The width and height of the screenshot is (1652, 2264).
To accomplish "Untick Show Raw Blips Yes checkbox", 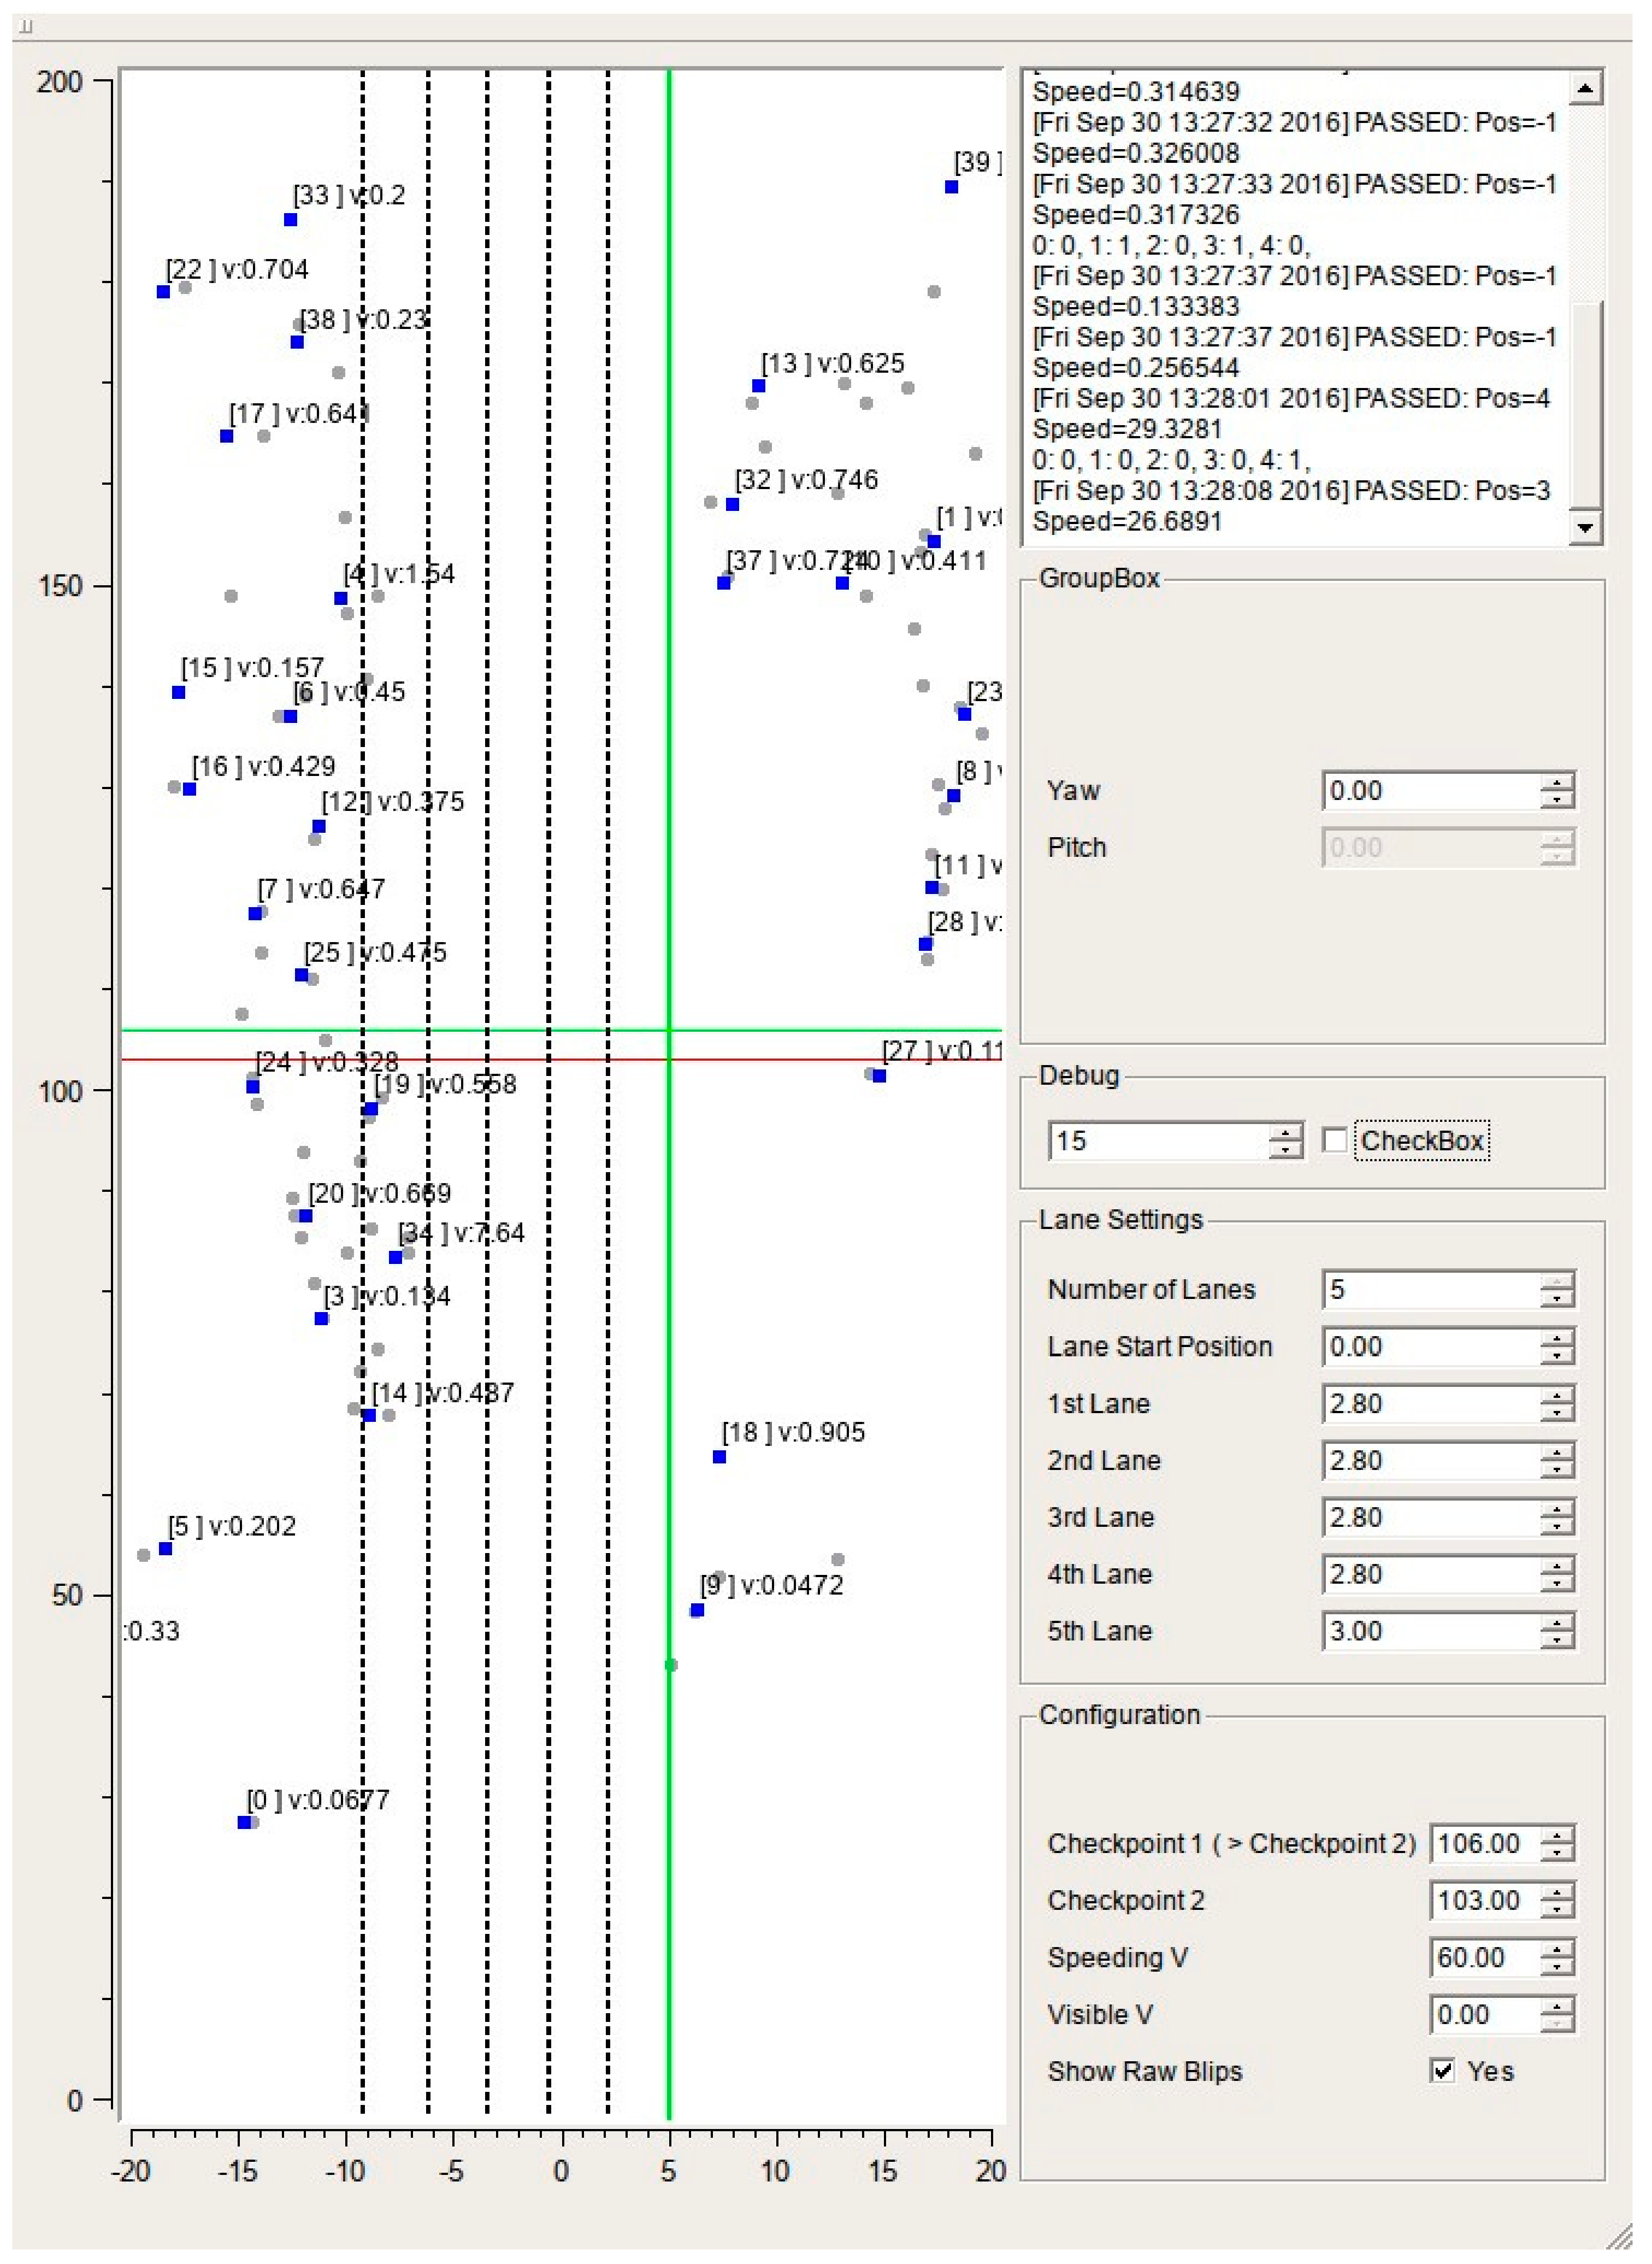I will [x=1442, y=2070].
